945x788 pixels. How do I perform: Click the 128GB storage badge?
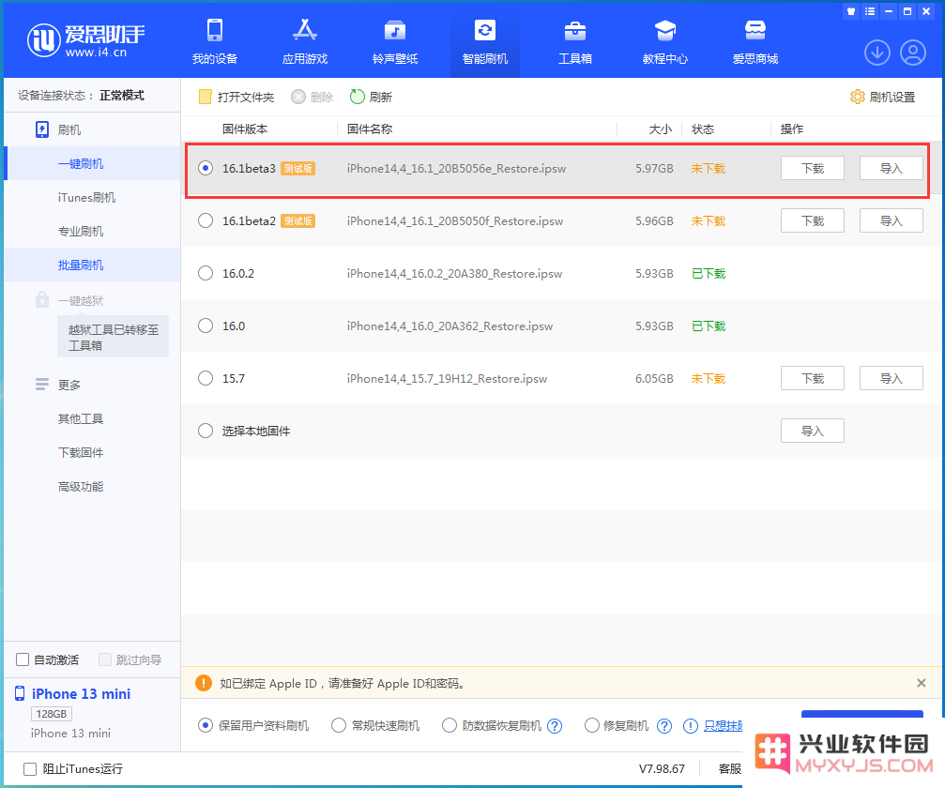point(52,714)
